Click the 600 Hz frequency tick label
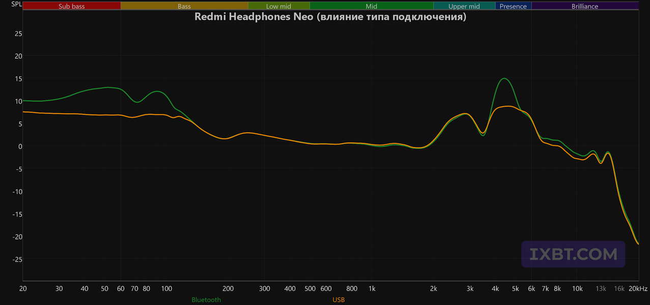 [x=326, y=289]
